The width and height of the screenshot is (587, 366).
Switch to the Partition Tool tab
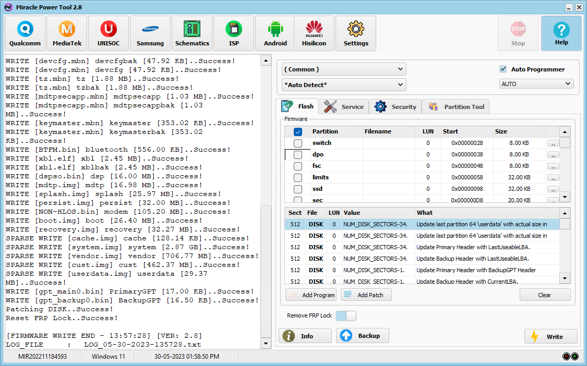(x=456, y=107)
